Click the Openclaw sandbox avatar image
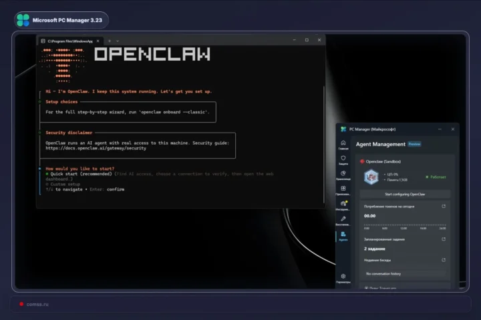This screenshot has height=320, width=481. [x=371, y=177]
